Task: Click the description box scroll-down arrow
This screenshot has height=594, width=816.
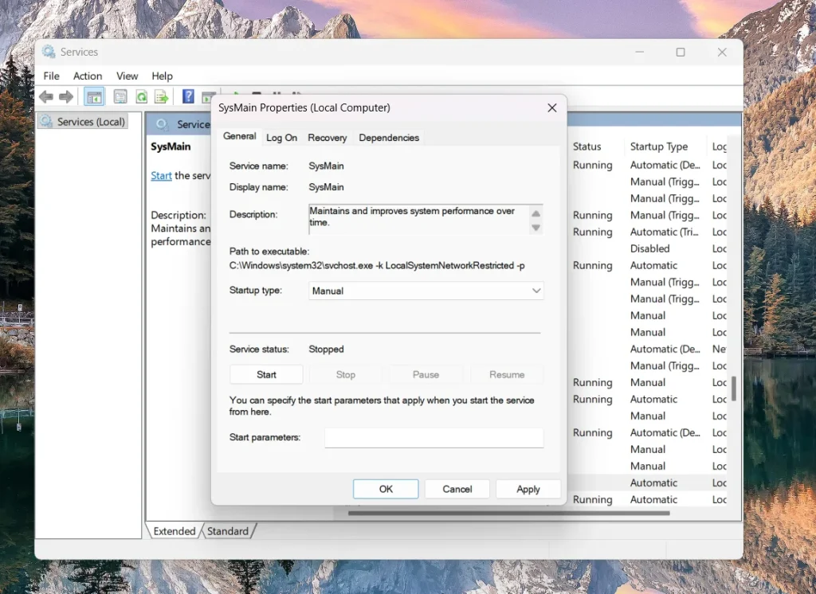Action: [535, 228]
